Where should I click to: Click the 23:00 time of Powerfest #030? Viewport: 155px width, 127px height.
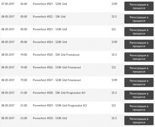(x=24, y=118)
